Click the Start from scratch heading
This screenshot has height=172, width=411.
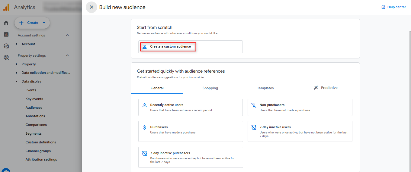(x=155, y=27)
